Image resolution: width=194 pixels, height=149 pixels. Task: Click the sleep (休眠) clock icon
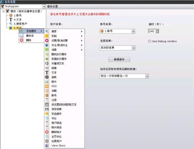(47, 91)
